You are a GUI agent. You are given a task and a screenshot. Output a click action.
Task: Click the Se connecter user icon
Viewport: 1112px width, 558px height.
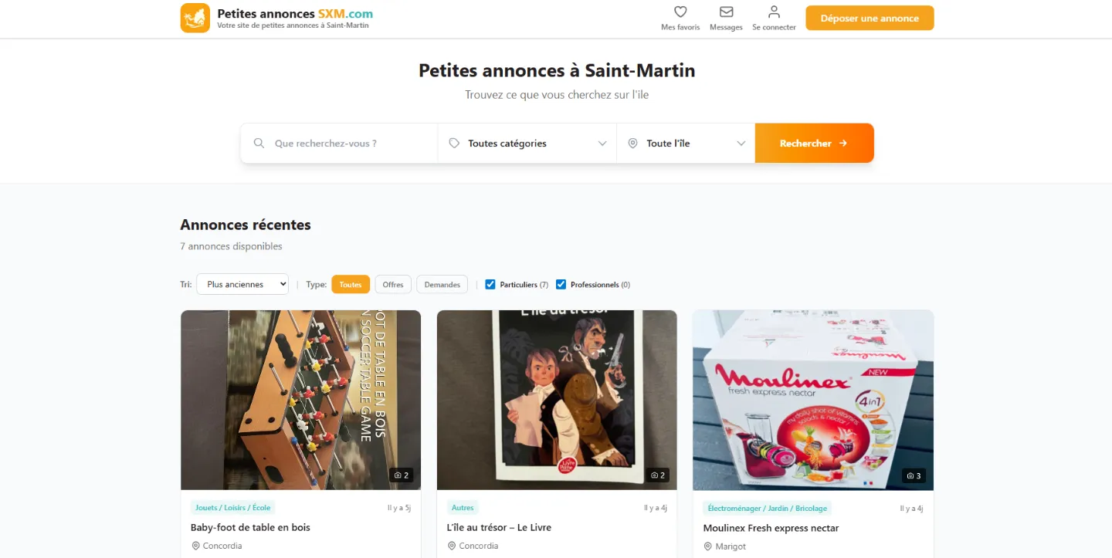click(773, 12)
